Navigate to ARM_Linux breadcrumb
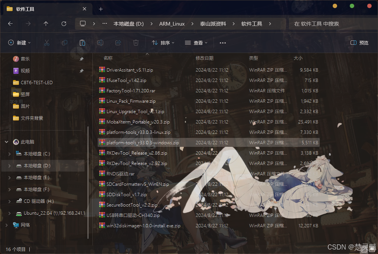This screenshot has height=254, width=378. coord(172,24)
